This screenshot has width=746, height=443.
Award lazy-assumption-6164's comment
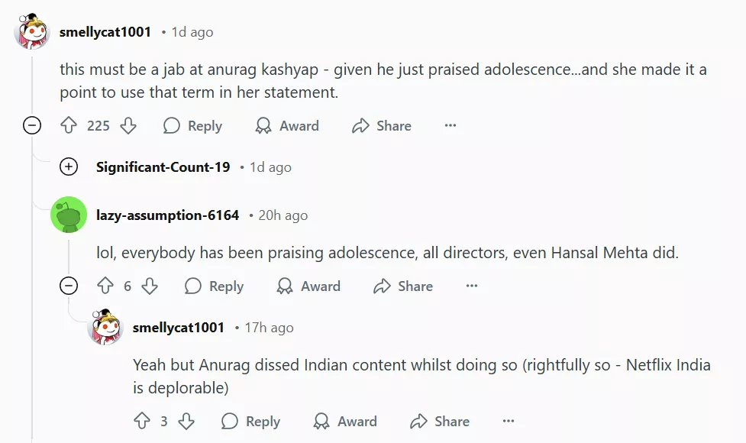coord(308,286)
